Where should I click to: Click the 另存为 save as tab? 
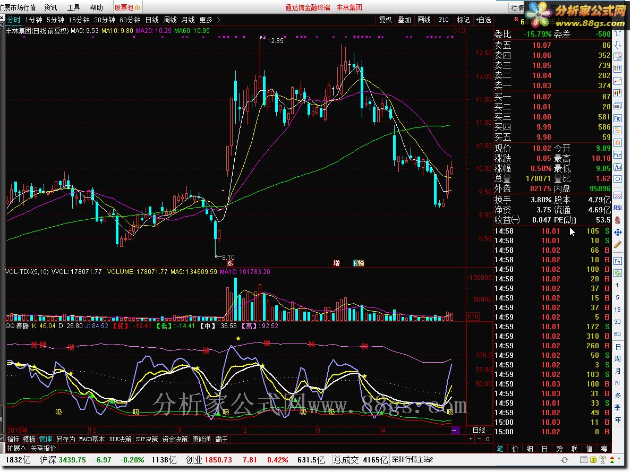[x=65, y=439]
